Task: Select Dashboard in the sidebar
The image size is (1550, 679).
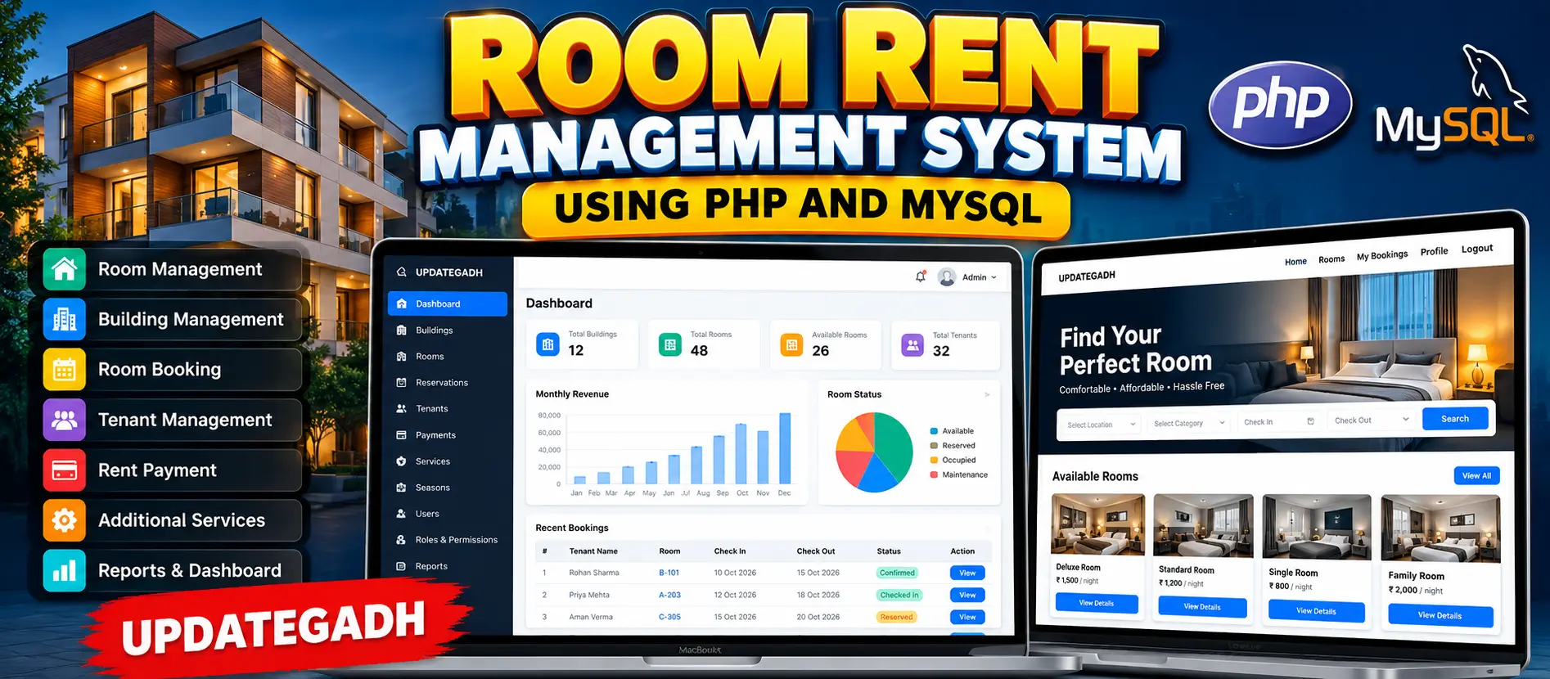Action: tap(448, 304)
